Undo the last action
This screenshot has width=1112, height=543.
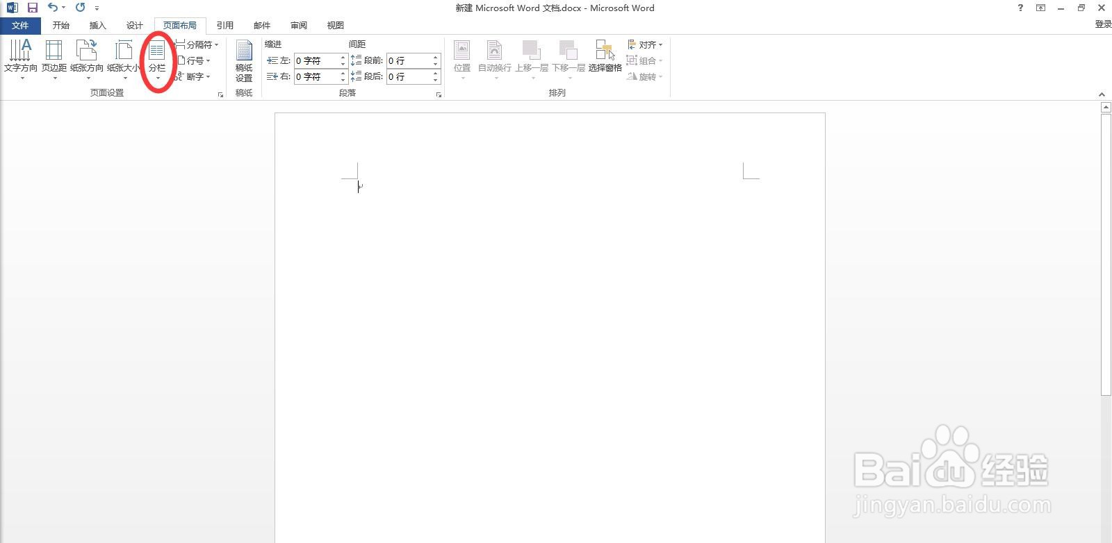click(53, 8)
